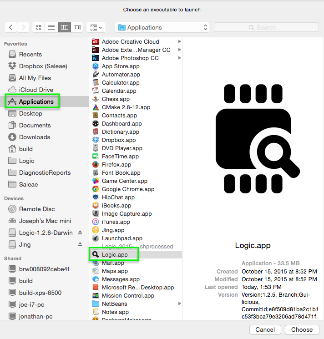Open Downloads in the Favorites sidebar

pos(35,137)
